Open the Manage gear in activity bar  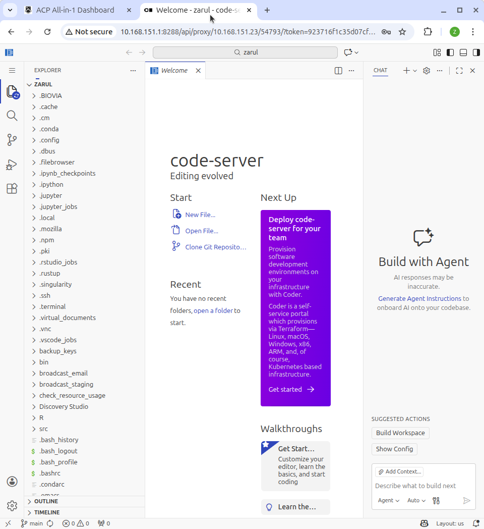click(12, 505)
